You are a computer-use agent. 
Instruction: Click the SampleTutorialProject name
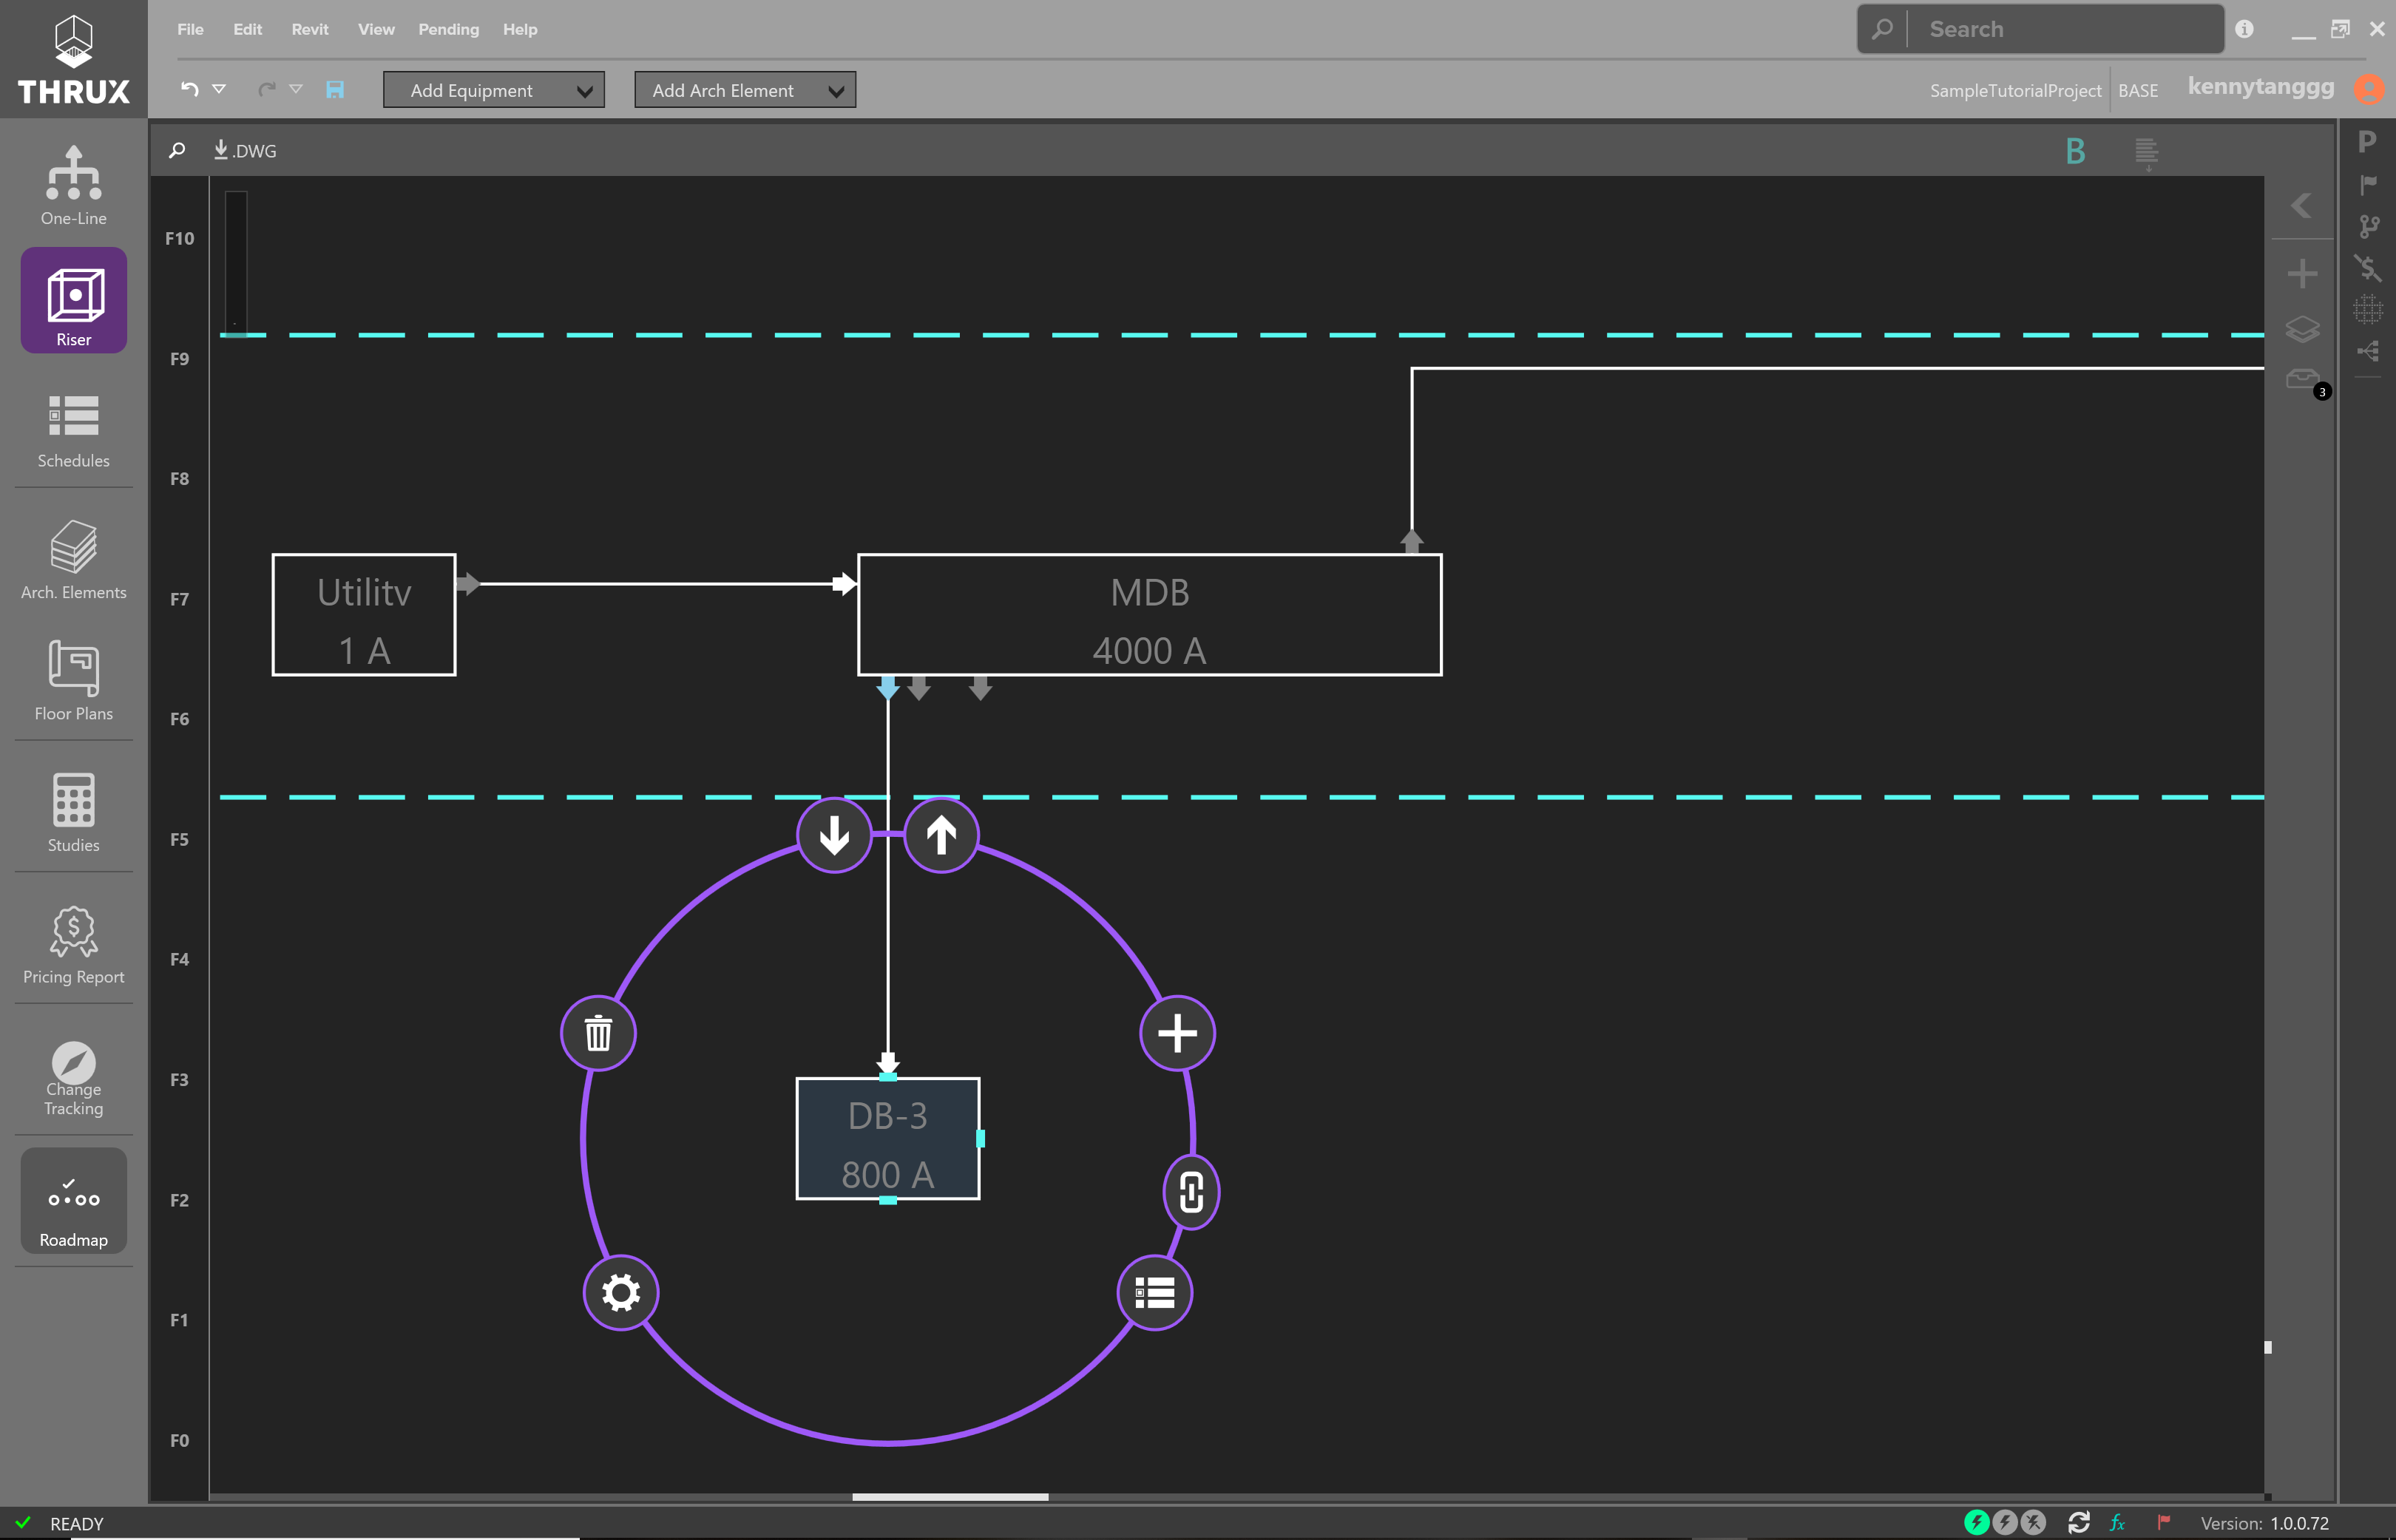click(x=2015, y=90)
